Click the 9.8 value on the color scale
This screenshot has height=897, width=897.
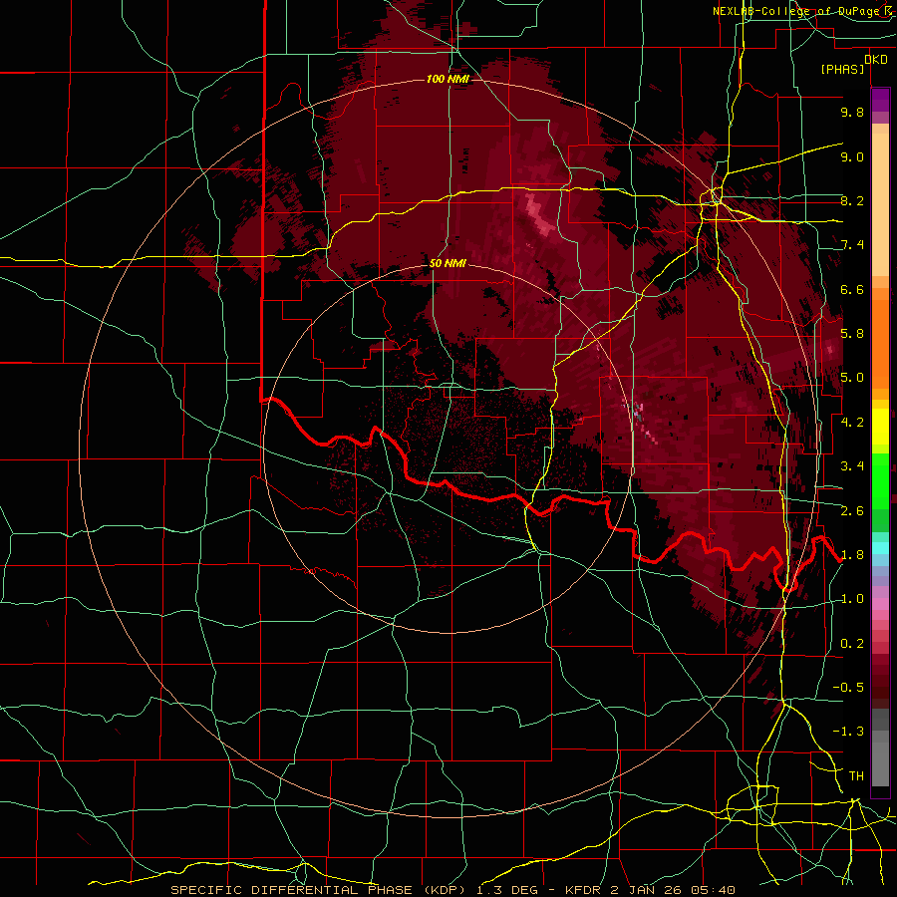point(852,112)
